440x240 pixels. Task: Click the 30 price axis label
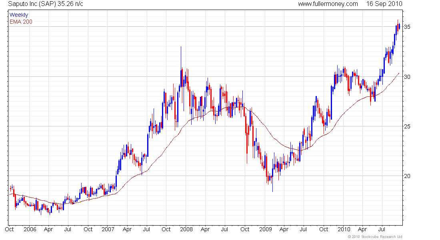(407, 77)
